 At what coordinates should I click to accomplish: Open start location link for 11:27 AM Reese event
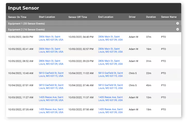51,99
